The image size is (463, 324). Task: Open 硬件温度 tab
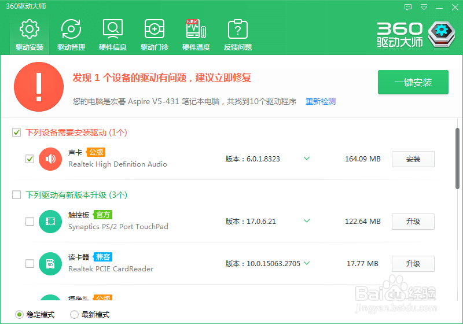pos(196,35)
